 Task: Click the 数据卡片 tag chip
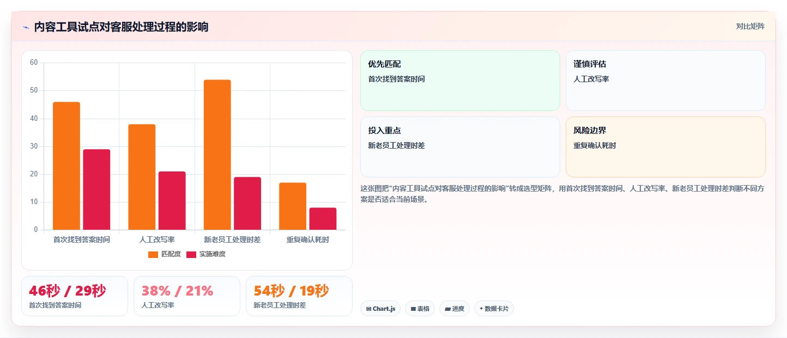pos(494,309)
